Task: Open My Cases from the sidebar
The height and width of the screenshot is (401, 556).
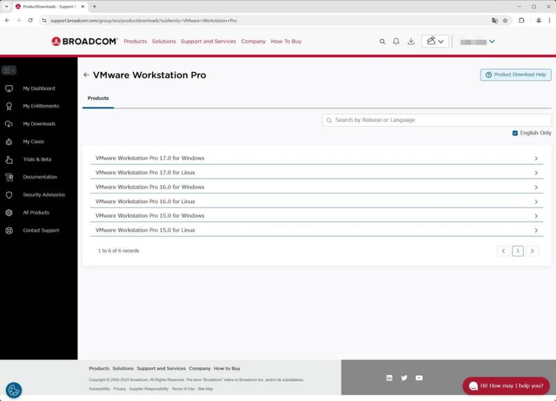Action: click(34, 141)
